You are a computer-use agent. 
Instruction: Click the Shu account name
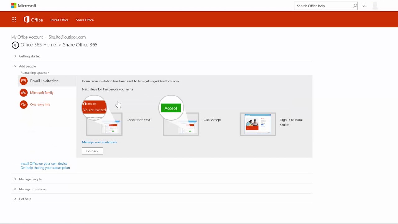point(365,6)
